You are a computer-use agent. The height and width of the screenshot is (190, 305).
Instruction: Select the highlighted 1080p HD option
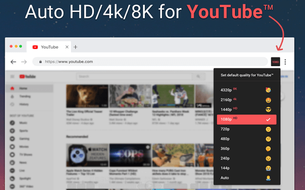point(246,119)
